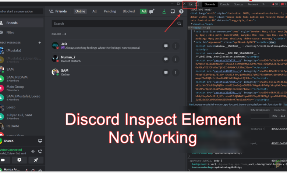Click the flex badge on app-mount div

click(272, 42)
